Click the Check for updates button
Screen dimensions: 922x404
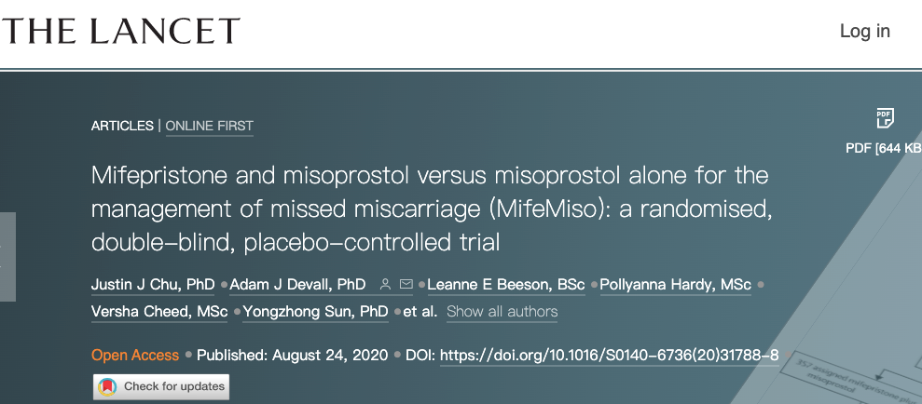[x=161, y=386]
